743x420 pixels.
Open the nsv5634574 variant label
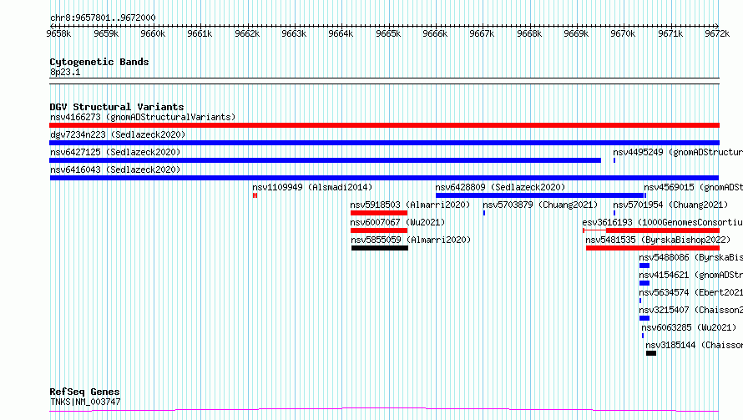[x=691, y=292]
